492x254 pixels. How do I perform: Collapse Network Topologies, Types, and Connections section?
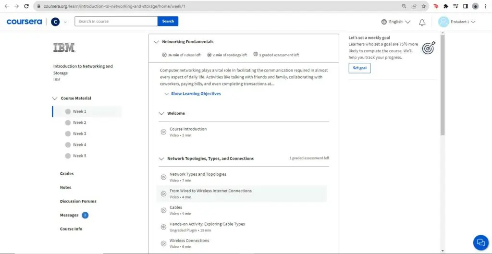[x=161, y=158]
